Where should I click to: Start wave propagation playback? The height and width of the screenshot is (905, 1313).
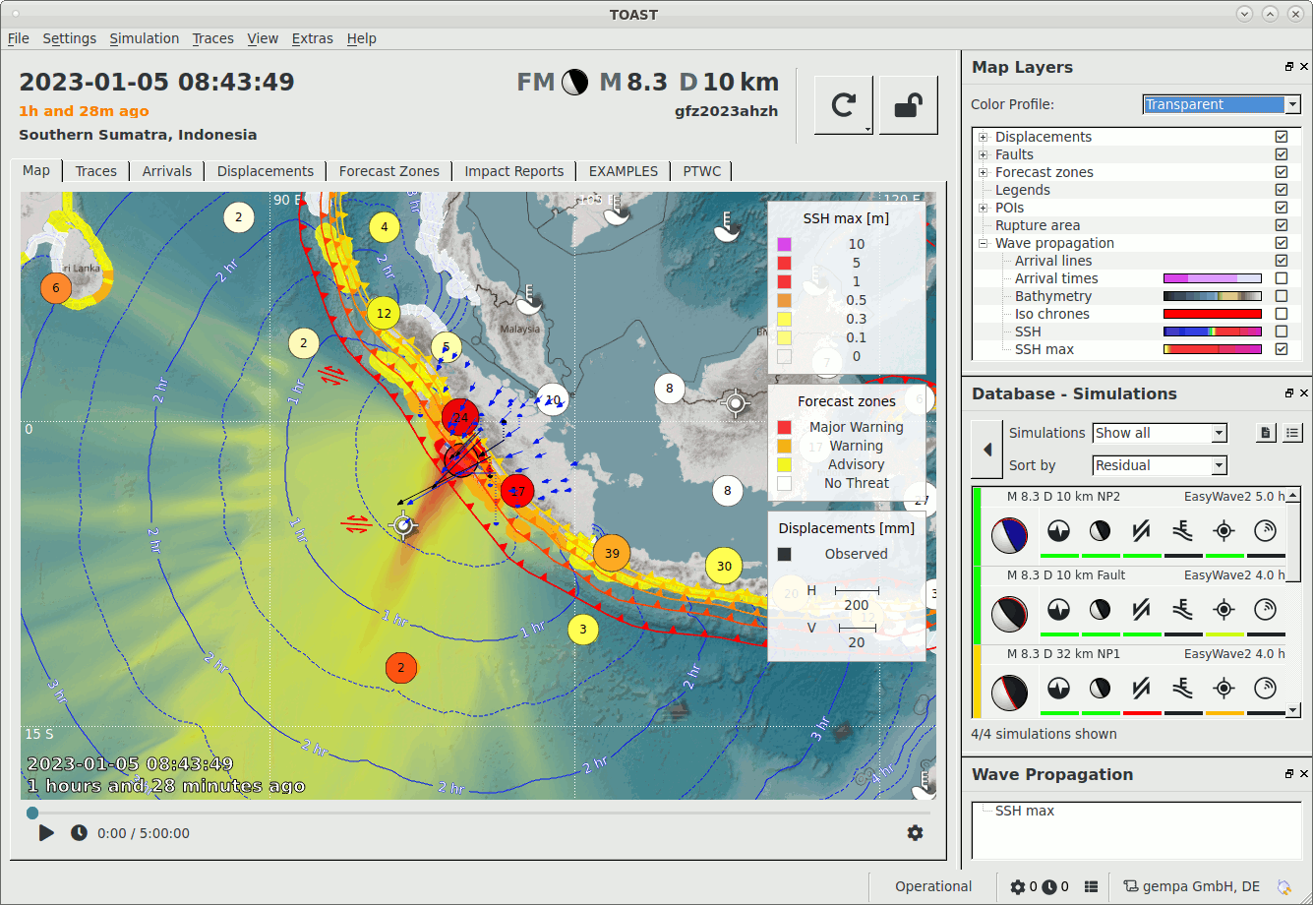pos(46,833)
